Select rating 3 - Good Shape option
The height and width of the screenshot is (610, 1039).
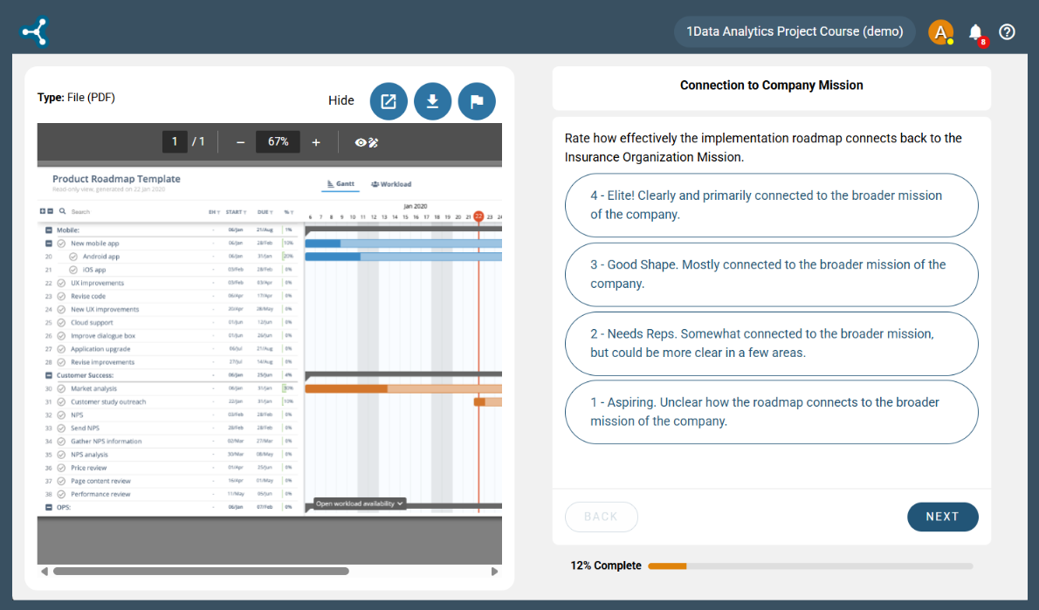click(771, 274)
